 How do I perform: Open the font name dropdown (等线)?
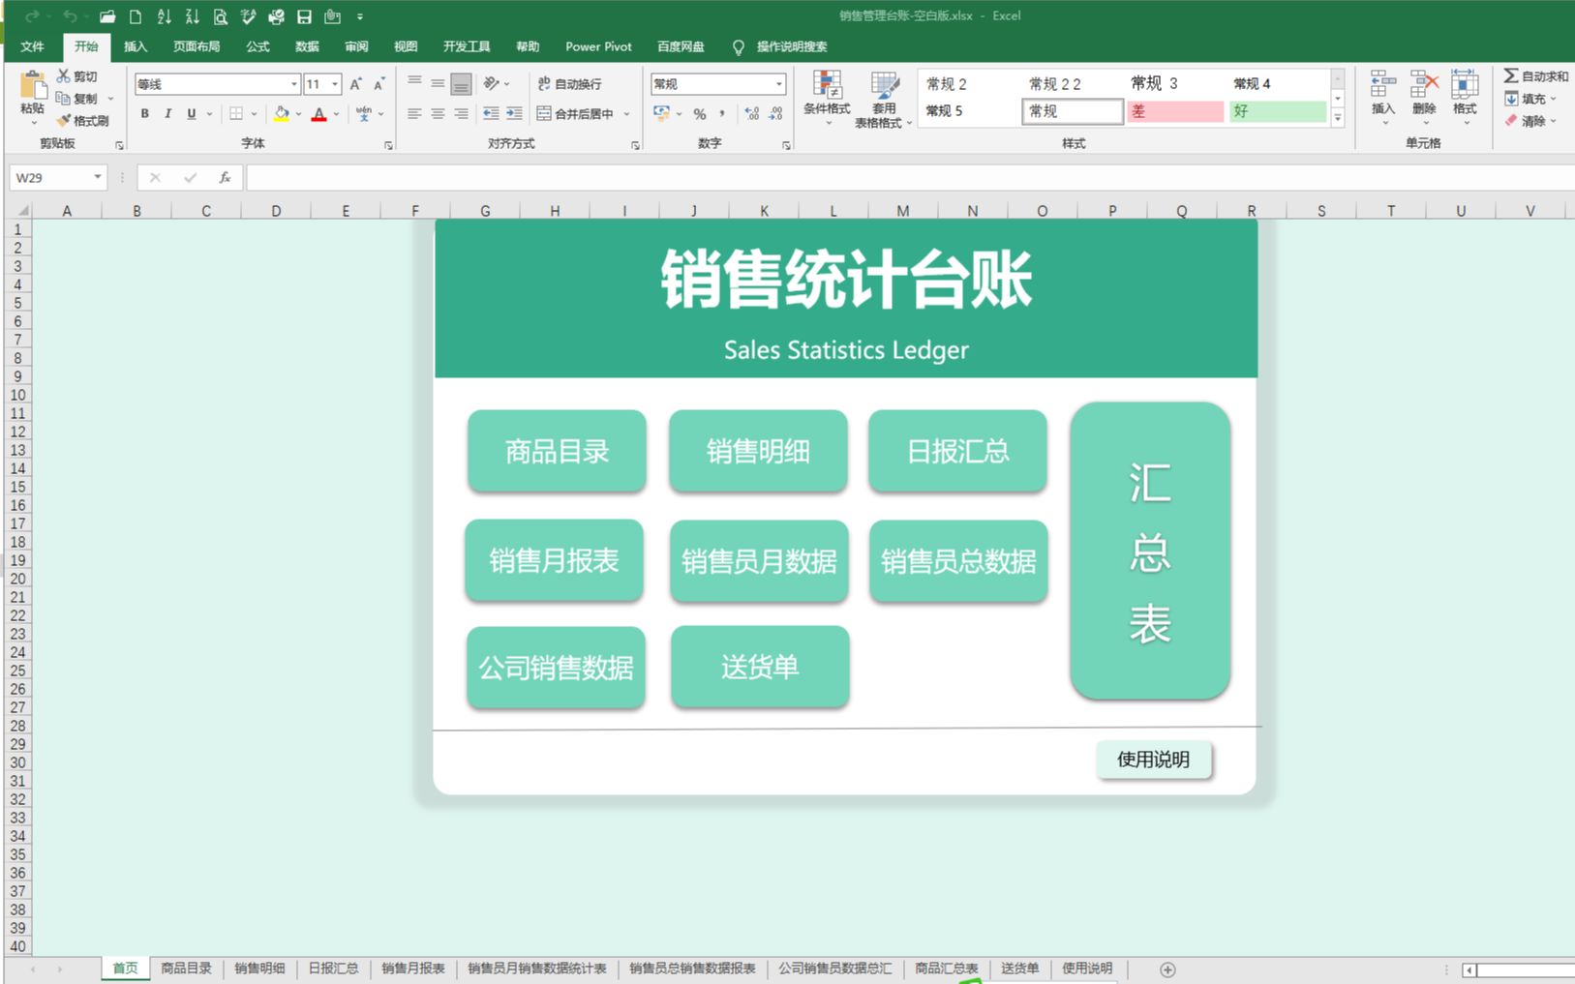[x=294, y=84]
